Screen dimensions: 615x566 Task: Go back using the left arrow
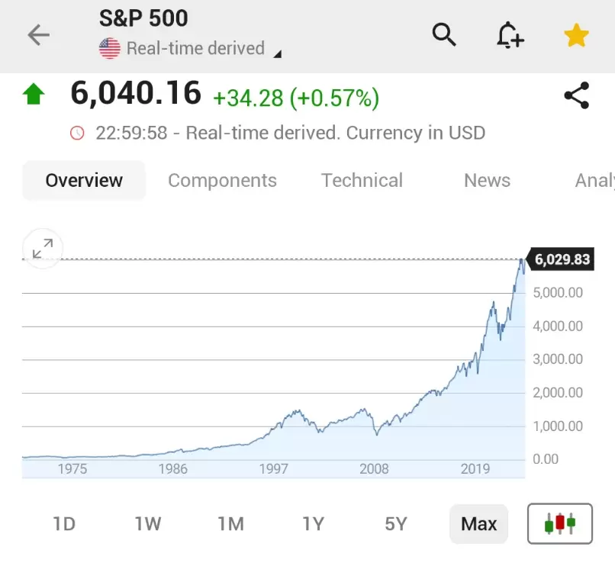(x=38, y=35)
